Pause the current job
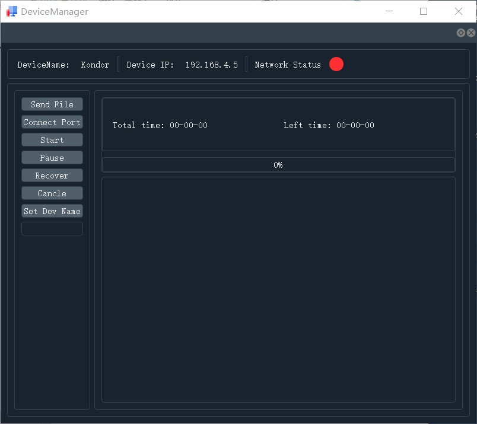This screenshot has width=477, height=424. pos(52,158)
